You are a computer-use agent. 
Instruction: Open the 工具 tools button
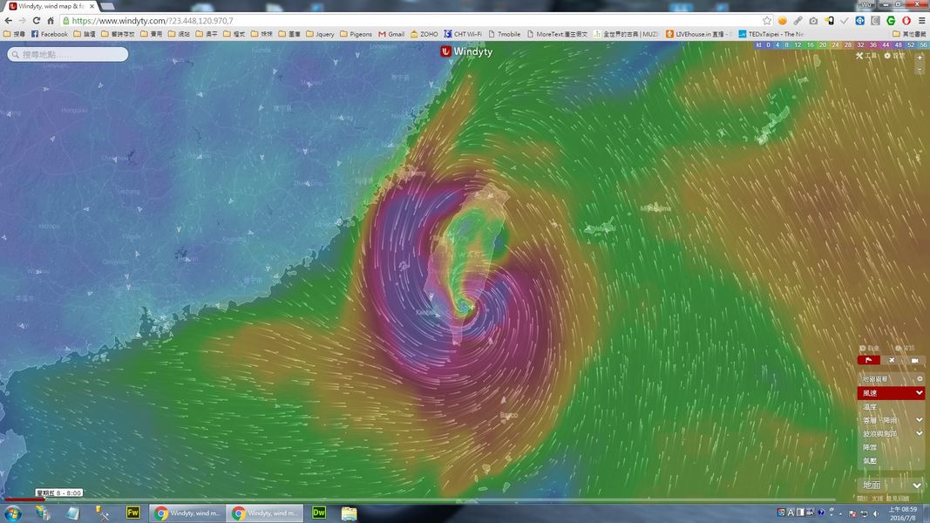[866, 56]
